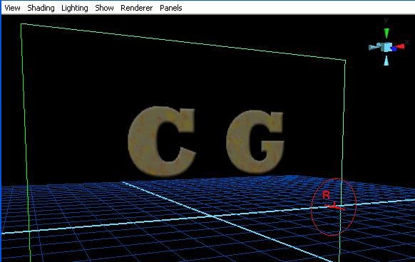Expand the Show menu

point(104,8)
